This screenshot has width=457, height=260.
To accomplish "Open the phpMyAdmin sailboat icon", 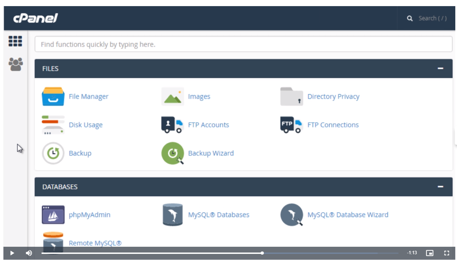I will tap(53, 214).
